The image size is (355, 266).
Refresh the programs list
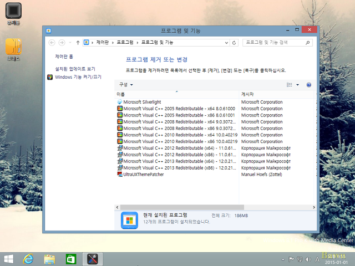234,43
